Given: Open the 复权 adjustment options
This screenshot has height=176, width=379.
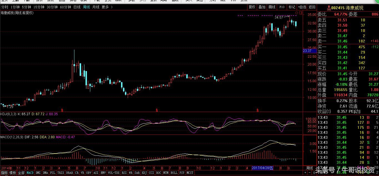Looking at the screenshot, I should pos(252,7).
